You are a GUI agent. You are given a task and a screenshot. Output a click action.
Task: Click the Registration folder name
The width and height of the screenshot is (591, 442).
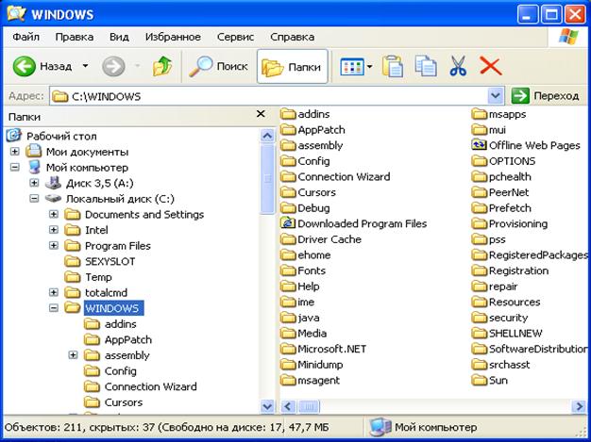(518, 270)
